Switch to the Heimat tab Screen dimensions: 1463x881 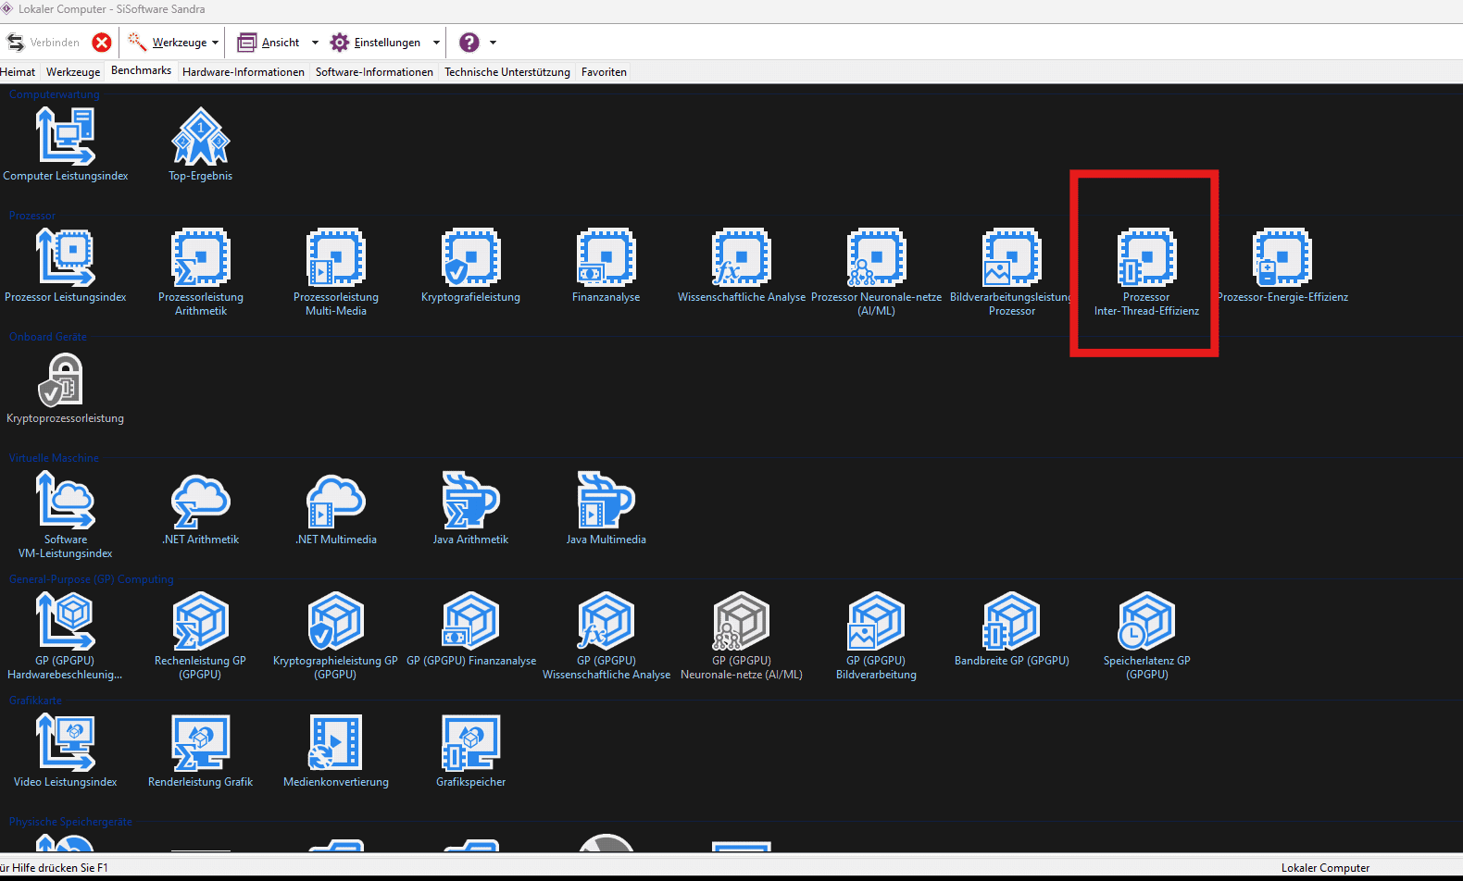18,72
